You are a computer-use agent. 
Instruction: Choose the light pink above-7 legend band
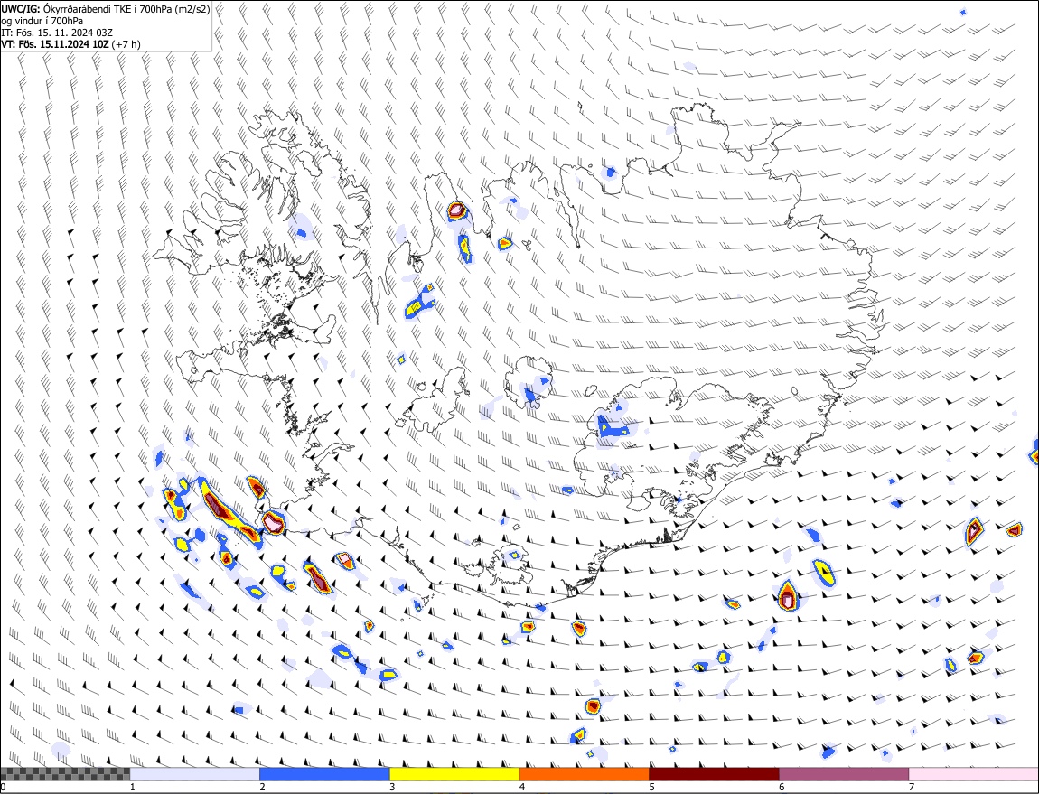[974, 774]
